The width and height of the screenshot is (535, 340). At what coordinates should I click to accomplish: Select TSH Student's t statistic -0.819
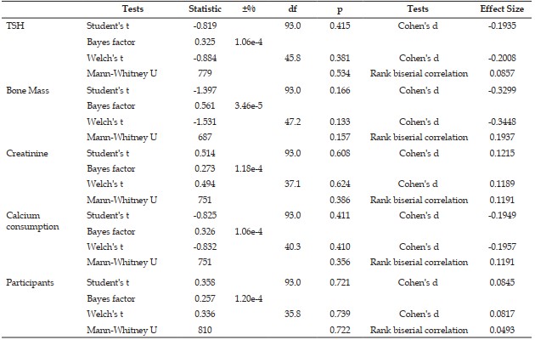coord(205,25)
